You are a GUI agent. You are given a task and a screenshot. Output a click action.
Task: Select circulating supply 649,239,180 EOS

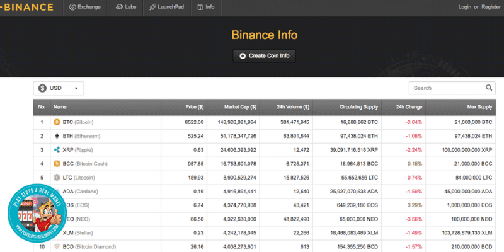tap(358, 205)
